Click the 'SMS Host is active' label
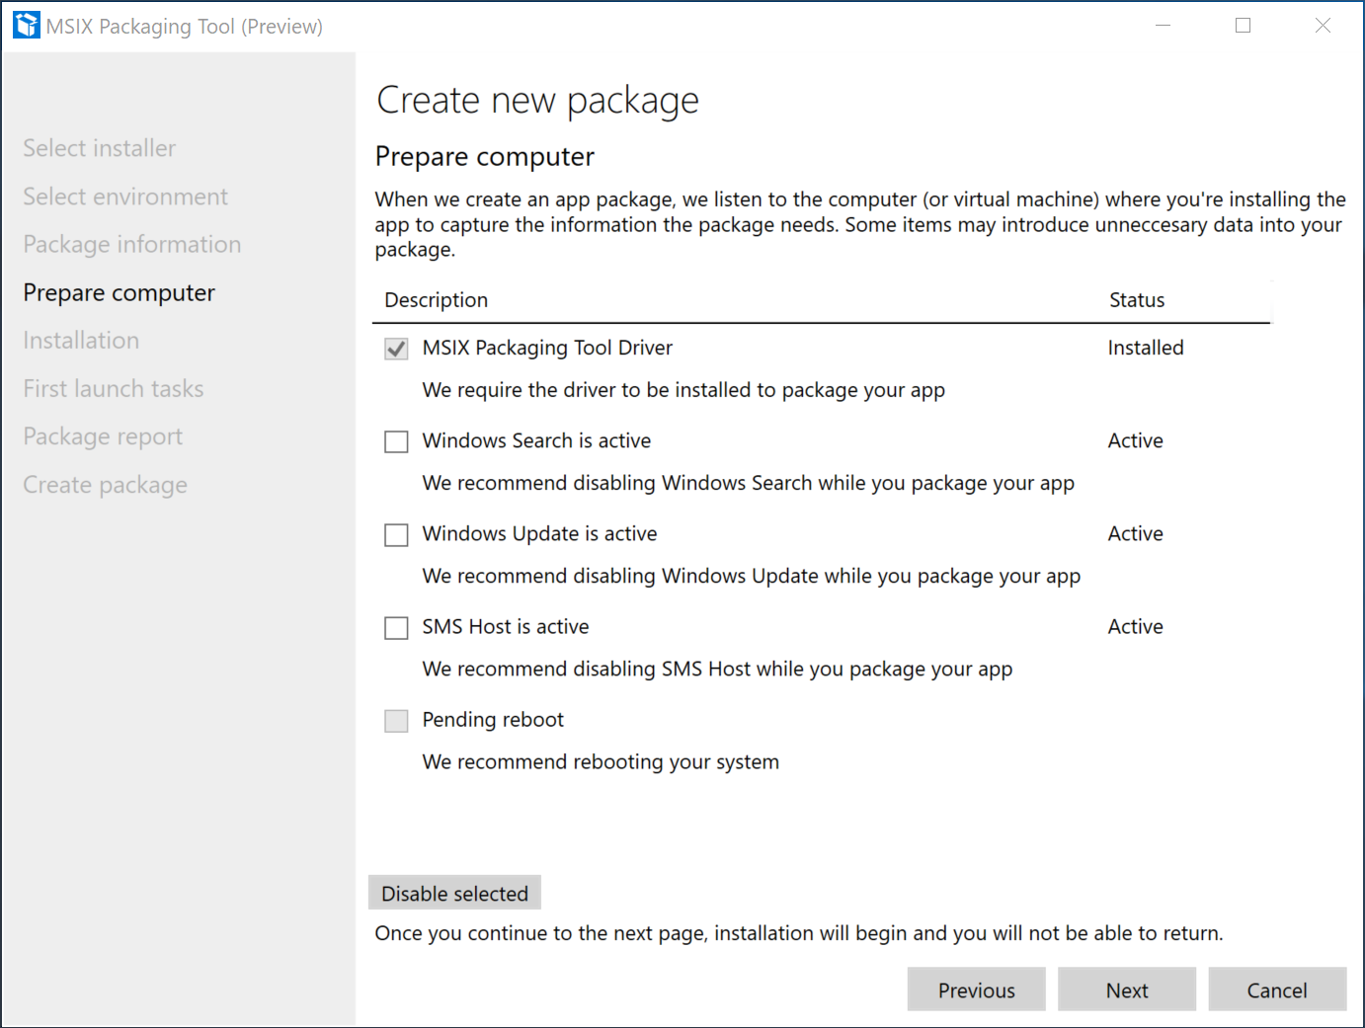Image resolution: width=1365 pixels, height=1028 pixels. pyautogui.click(x=506, y=626)
